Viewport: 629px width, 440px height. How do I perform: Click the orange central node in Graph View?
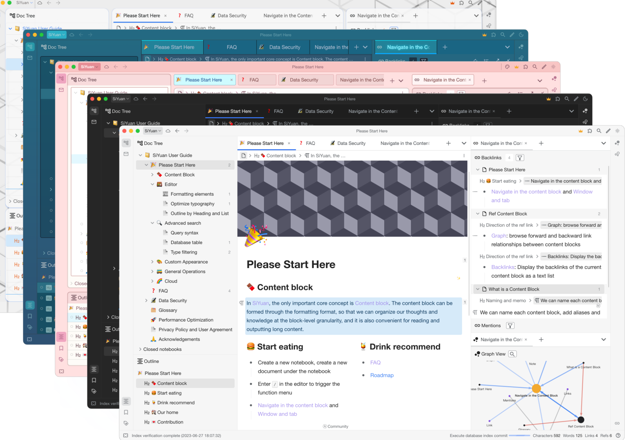[x=536, y=389]
